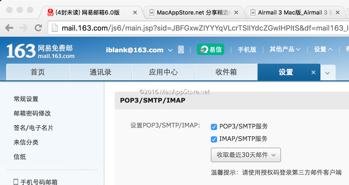Click the 手机版 link in header
Screen dimensions: 349x185
(x=247, y=49)
